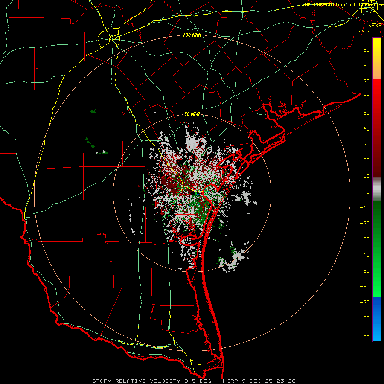Click the "-30" value on the velocity scale
This screenshot has width=384, height=384.
tap(365, 239)
